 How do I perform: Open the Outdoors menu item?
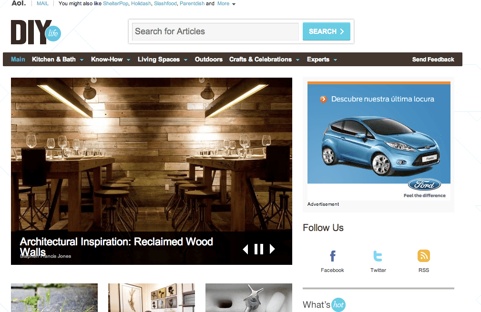[x=208, y=60]
